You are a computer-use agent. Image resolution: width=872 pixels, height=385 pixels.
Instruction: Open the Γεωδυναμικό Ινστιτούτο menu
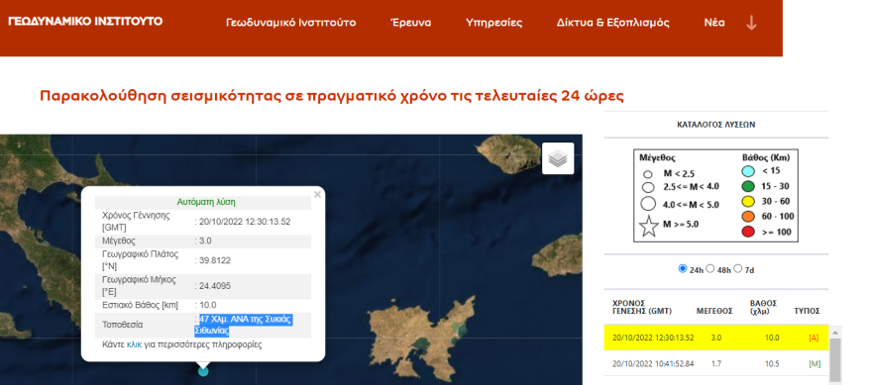click(291, 23)
